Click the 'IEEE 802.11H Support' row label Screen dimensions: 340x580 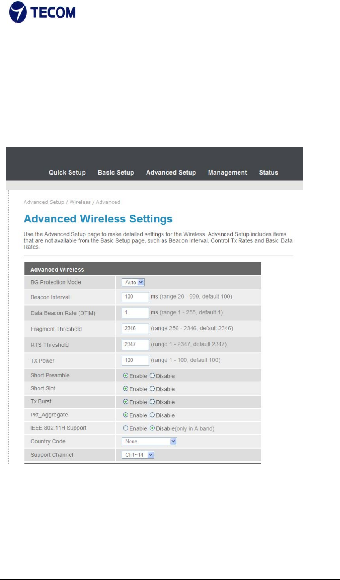coord(58,428)
